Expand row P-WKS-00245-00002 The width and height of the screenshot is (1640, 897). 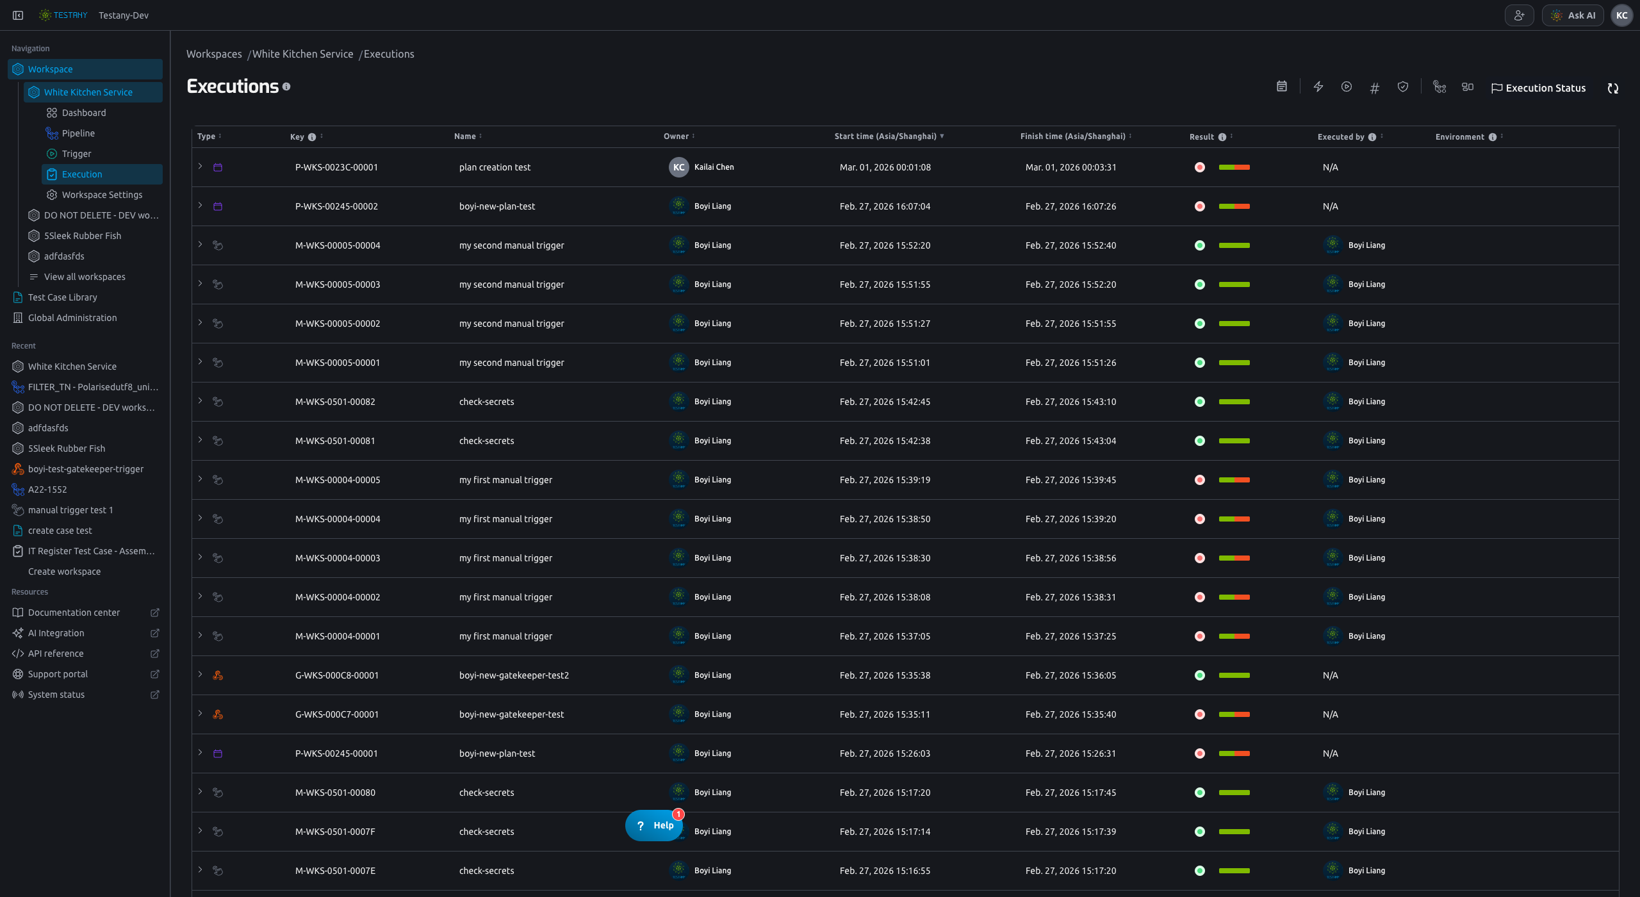click(x=200, y=206)
